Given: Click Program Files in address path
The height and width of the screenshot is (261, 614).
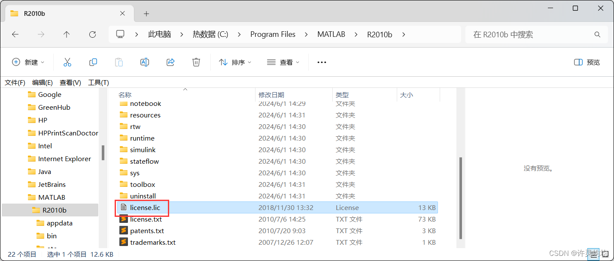Looking at the screenshot, I should point(273,34).
